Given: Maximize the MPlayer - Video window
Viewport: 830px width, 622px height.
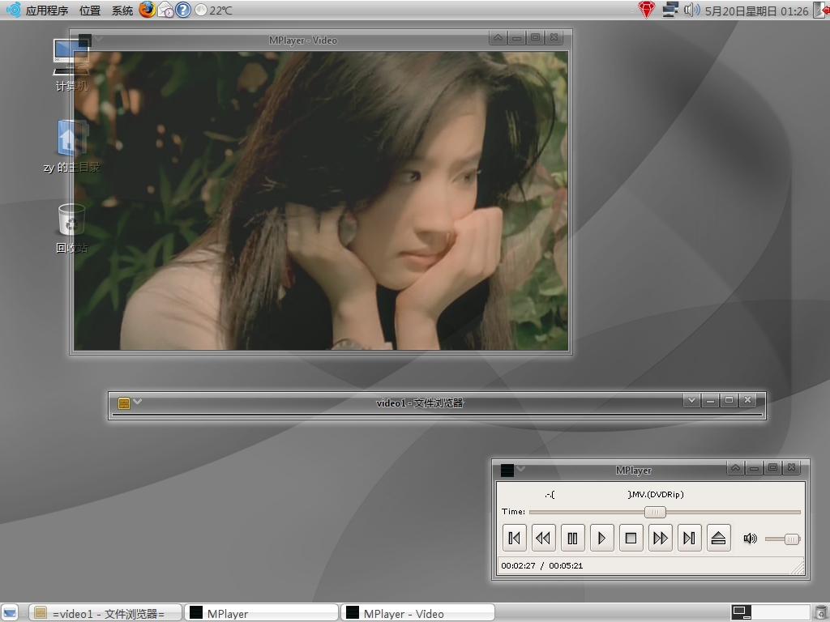Looking at the screenshot, I should pyautogui.click(x=535, y=37).
